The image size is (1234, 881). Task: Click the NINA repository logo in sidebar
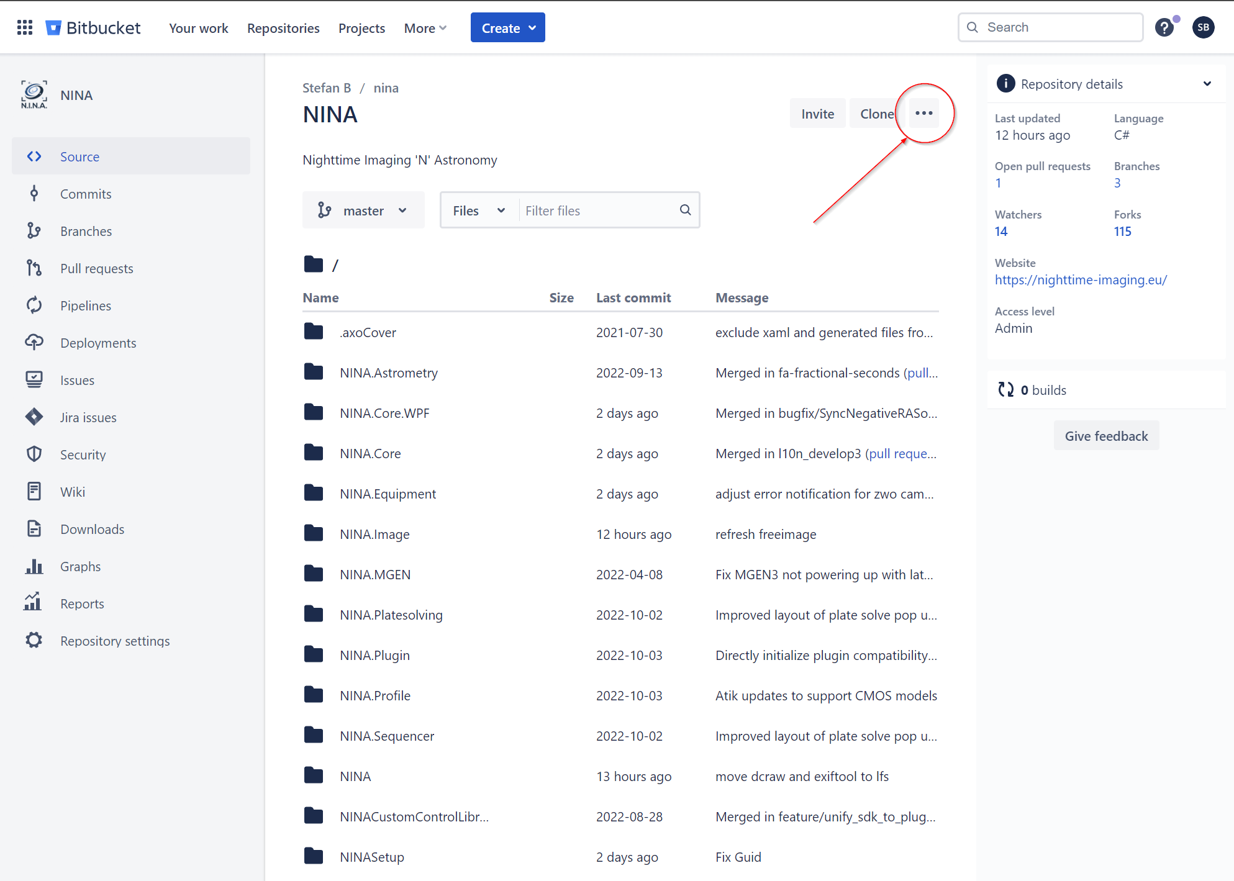(x=34, y=95)
